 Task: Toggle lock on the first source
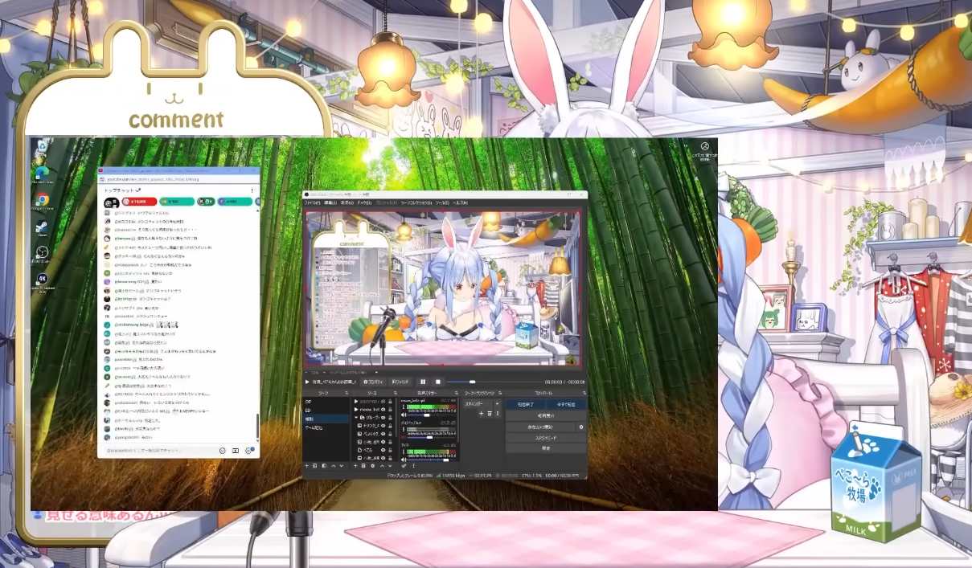coord(390,401)
